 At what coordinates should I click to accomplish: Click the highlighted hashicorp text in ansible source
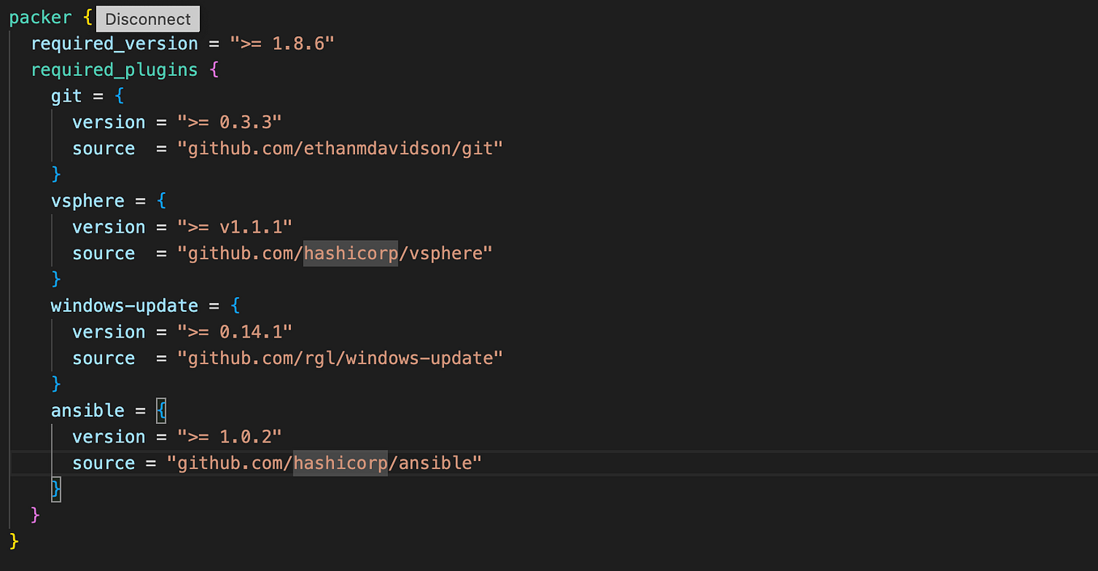340,463
